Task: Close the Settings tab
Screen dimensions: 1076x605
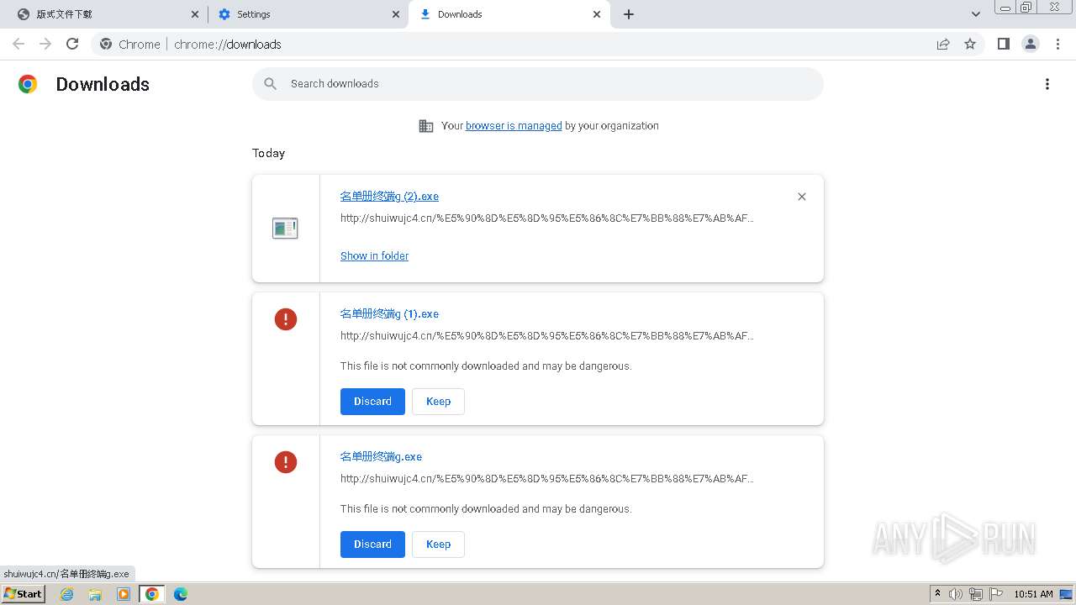Action: click(x=396, y=14)
